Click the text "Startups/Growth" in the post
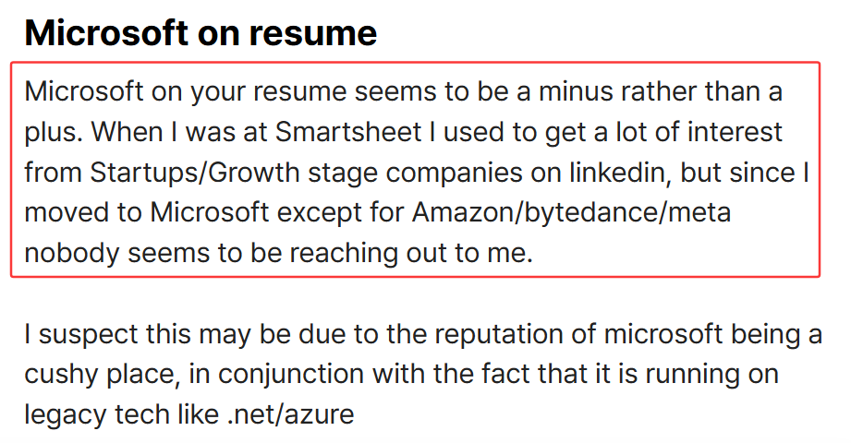This screenshot has height=443, width=851. click(194, 174)
